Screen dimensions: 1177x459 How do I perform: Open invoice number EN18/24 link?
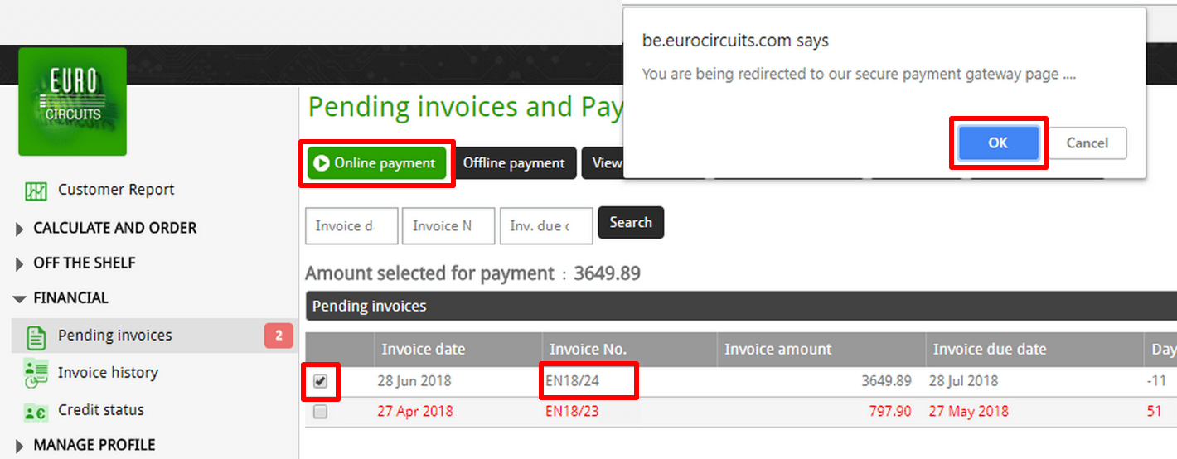pyautogui.click(x=571, y=382)
